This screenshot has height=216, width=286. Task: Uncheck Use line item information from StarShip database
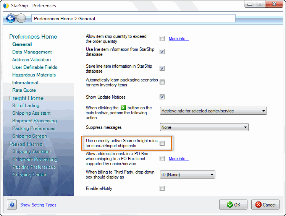coord(162,52)
